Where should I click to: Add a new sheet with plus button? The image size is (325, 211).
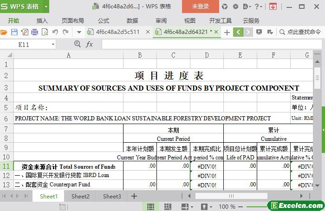[x=134, y=196]
